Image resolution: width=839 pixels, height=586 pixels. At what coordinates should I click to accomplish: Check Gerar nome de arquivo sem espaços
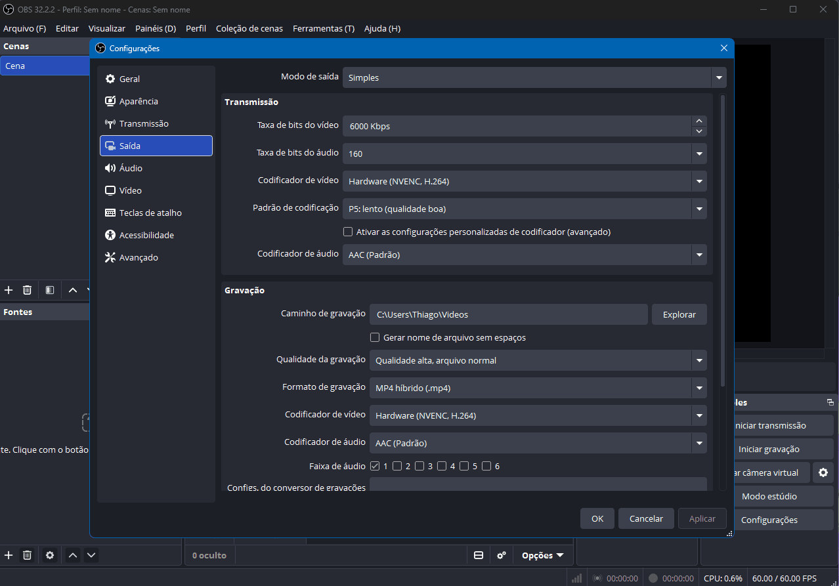pyautogui.click(x=375, y=337)
